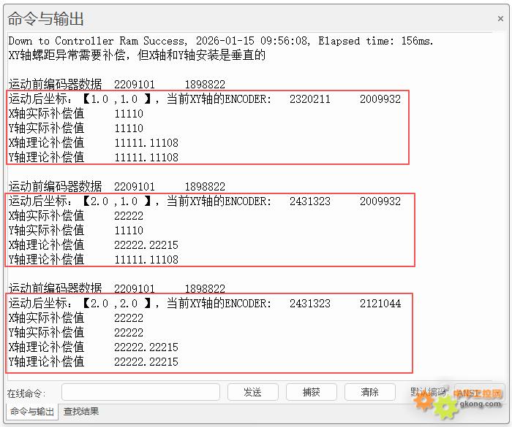Click the XY轴螺距异常需要补偿 message line

pos(137,55)
